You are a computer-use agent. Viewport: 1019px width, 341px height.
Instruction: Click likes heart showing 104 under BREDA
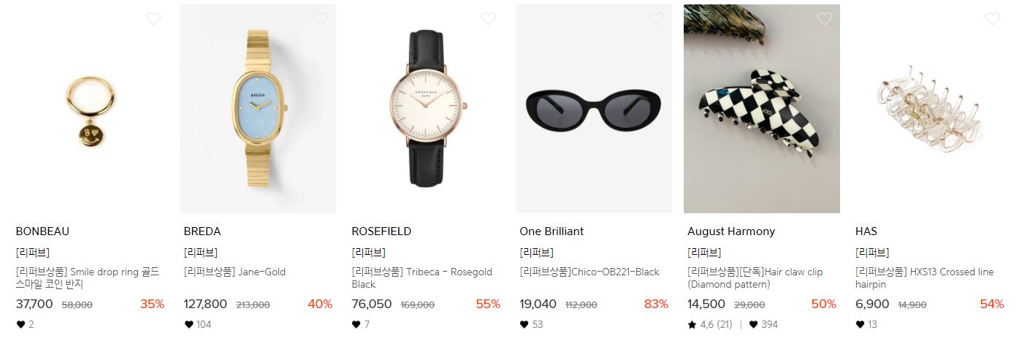(x=188, y=325)
